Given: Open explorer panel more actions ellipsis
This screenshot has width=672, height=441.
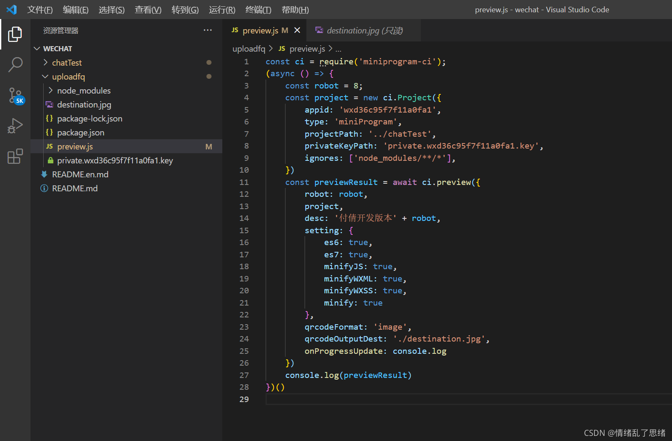Looking at the screenshot, I should coord(207,30).
